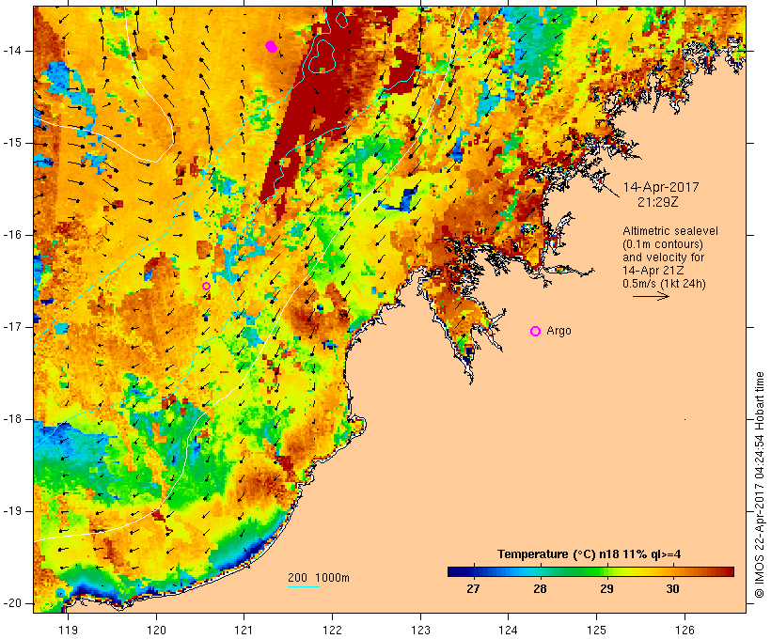Click the cyan bathymetry legend line
Image resolution: width=771 pixels, height=639 pixels.
[304, 586]
